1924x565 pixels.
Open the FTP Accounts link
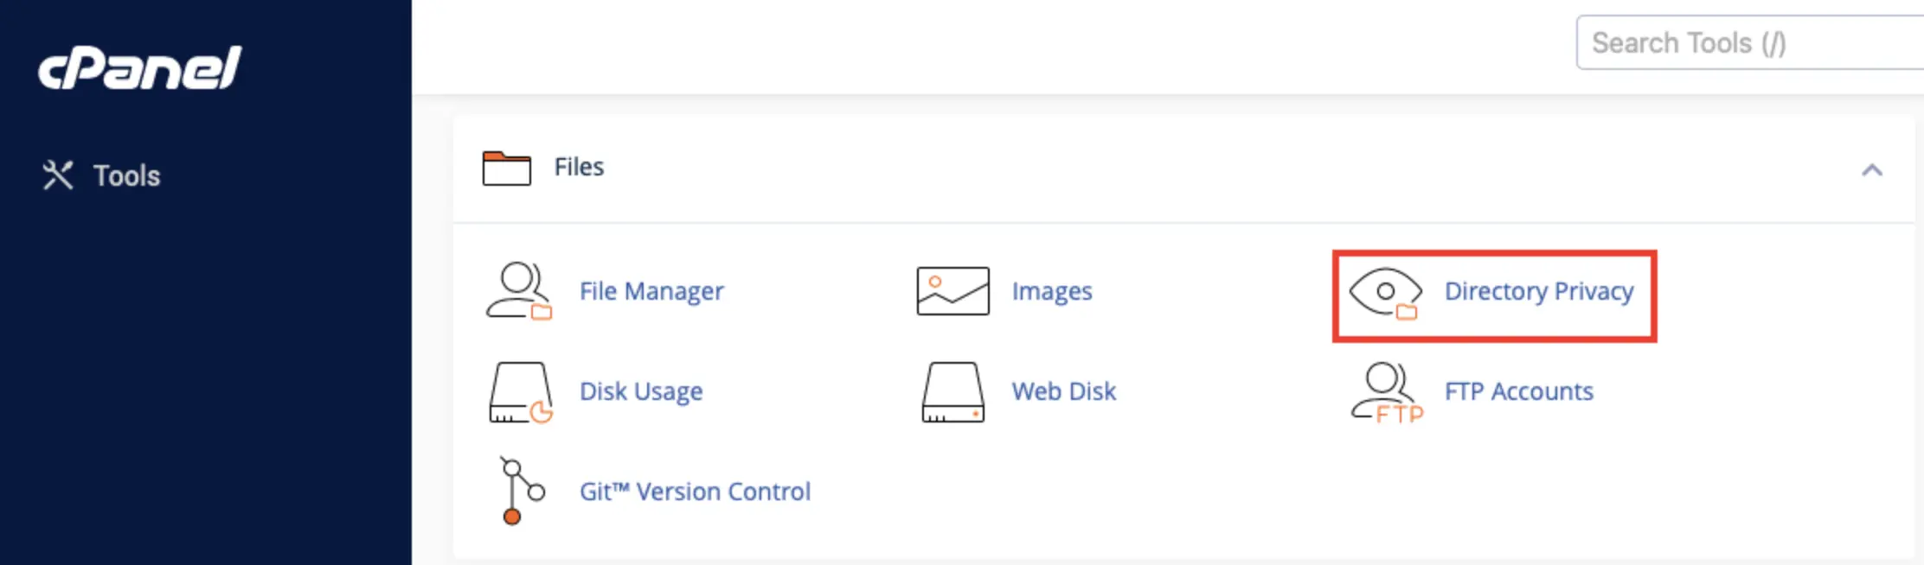pos(1518,391)
